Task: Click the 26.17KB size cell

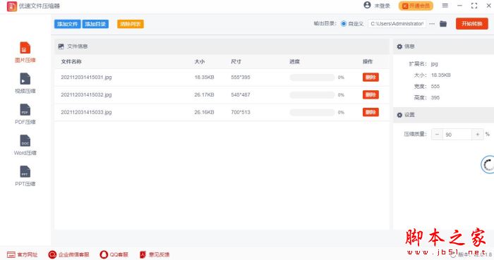Action: (x=204, y=95)
